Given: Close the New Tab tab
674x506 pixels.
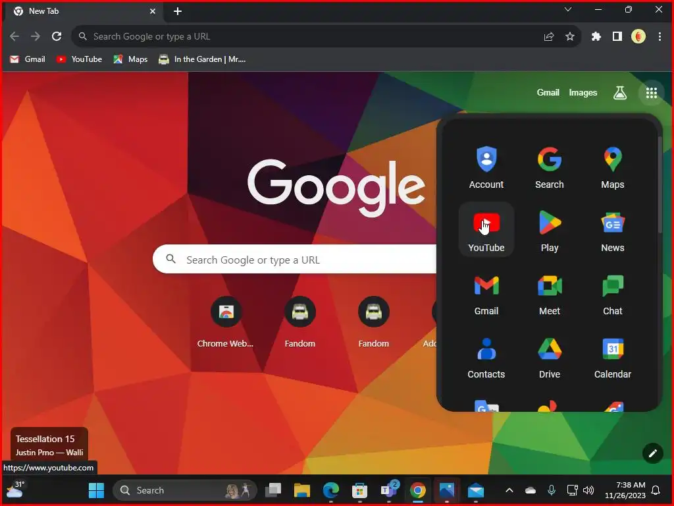Looking at the screenshot, I should 153,11.
